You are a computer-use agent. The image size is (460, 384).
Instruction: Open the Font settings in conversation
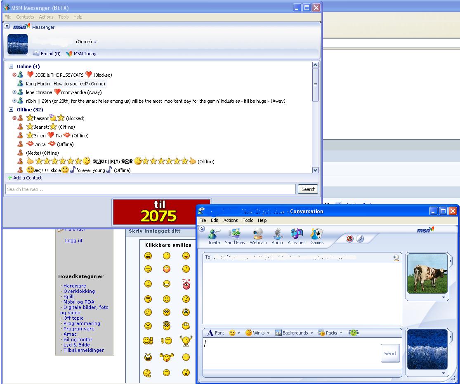pyautogui.click(x=215, y=333)
